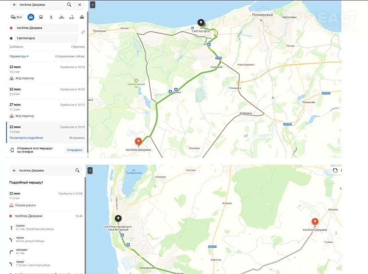Collapse the top route side panel
The width and height of the screenshot is (368, 274).
pos(93,5)
